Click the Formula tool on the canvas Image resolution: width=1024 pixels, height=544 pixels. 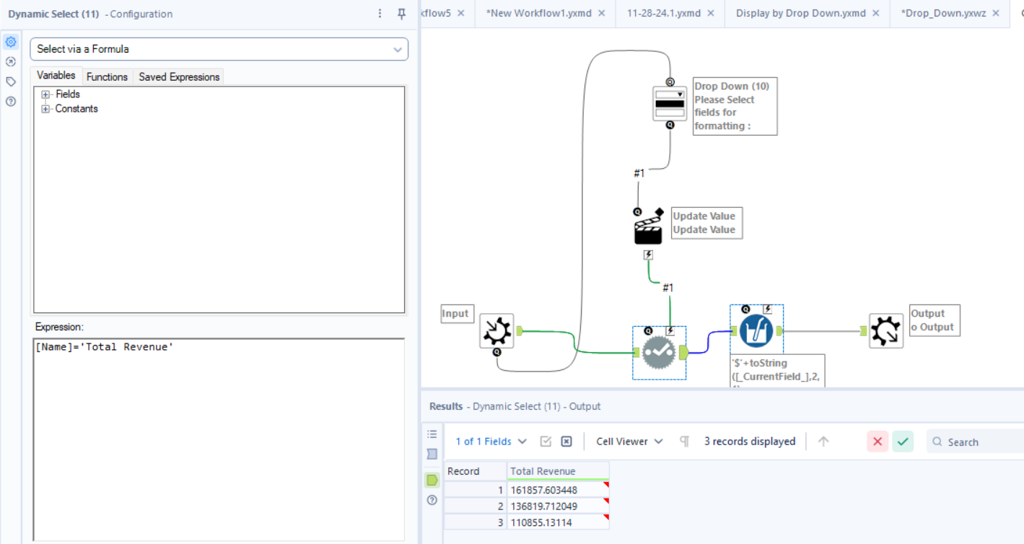pos(756,333)
